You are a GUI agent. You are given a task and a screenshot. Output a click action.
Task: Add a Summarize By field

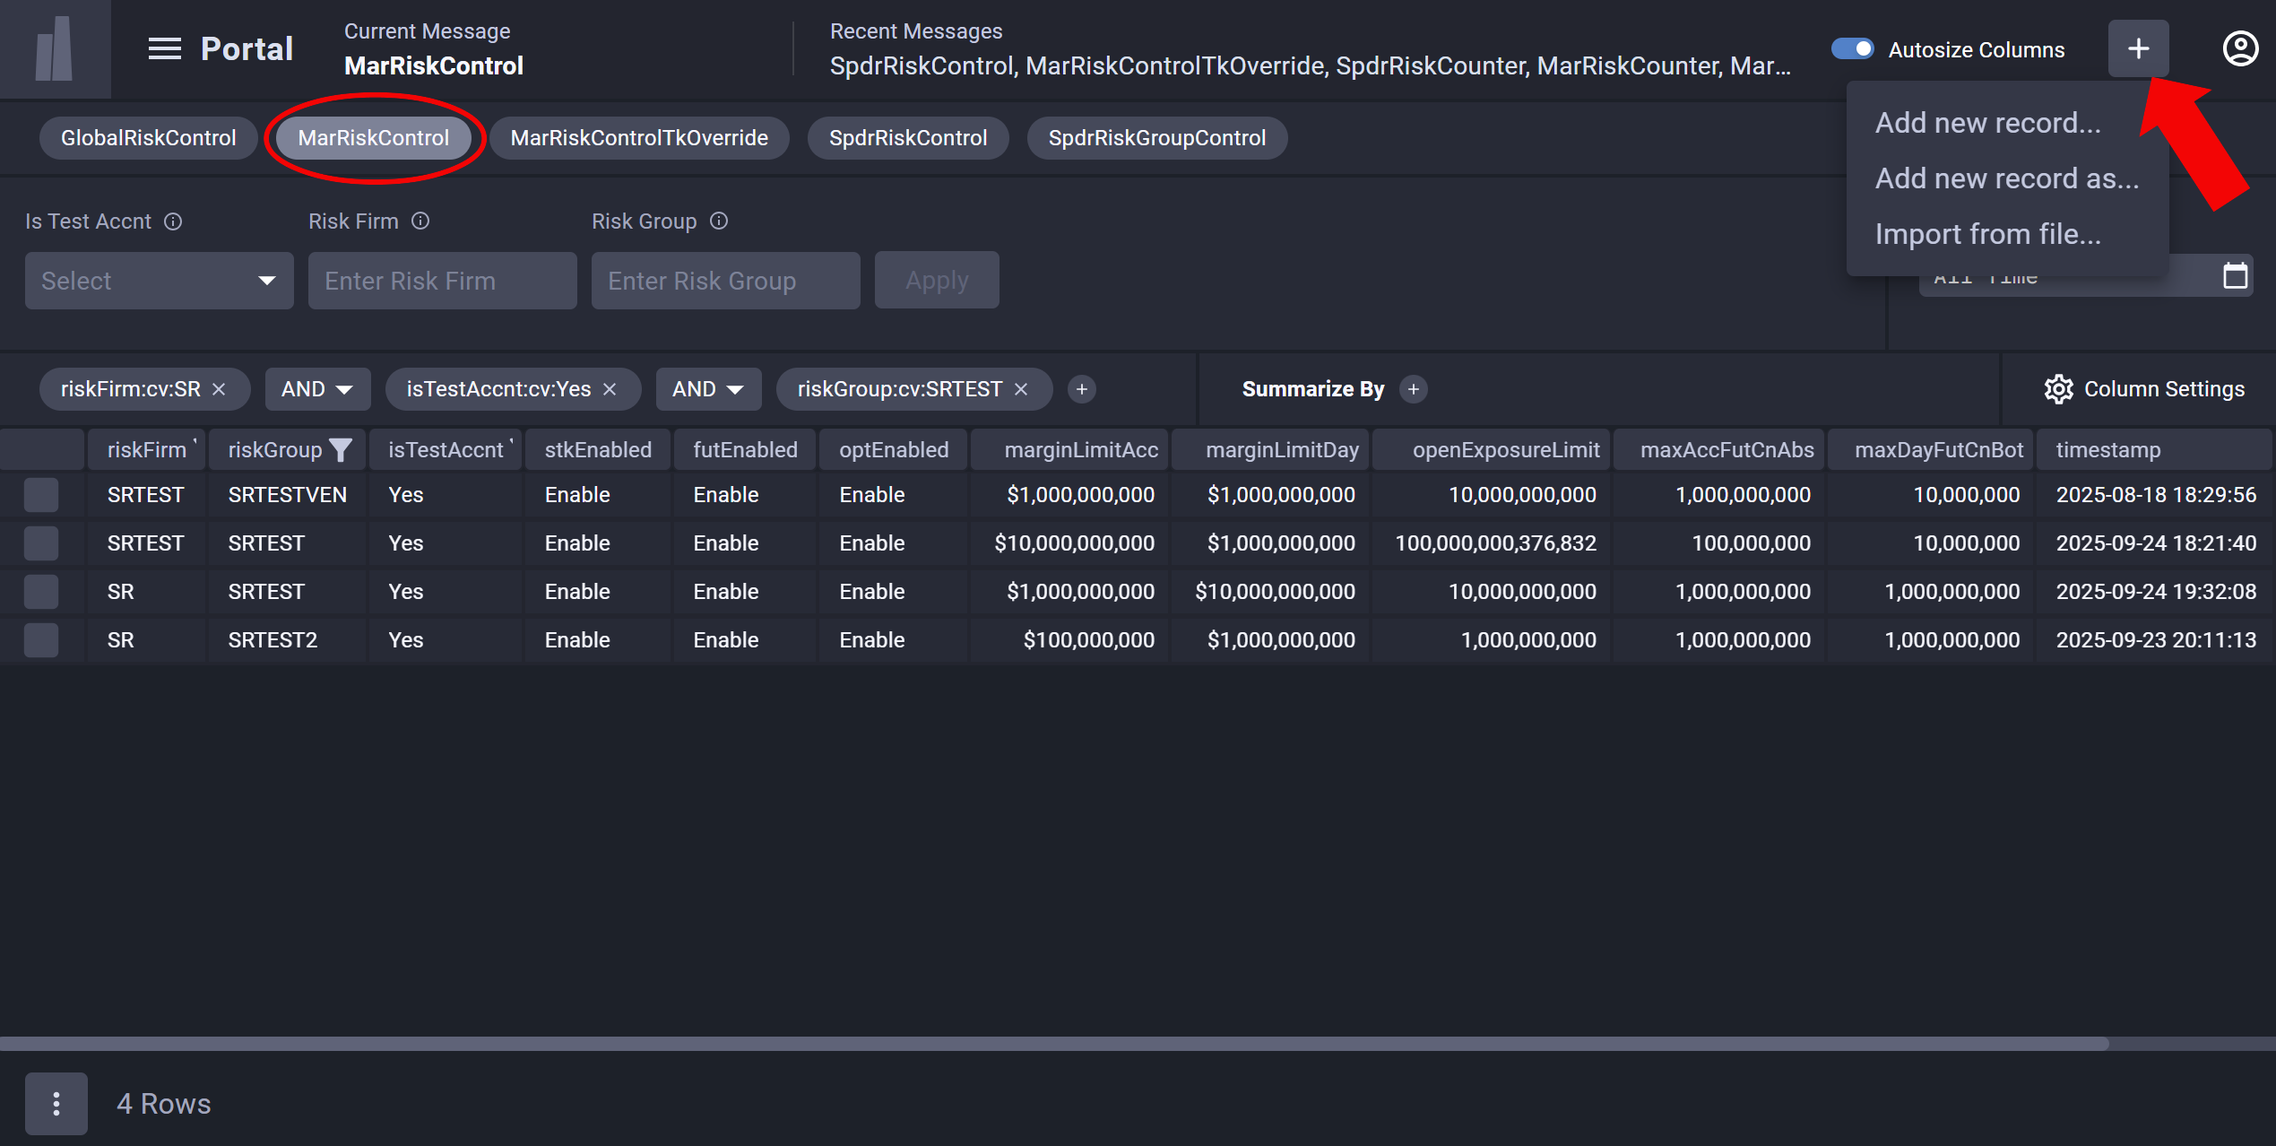point(1414,389)
